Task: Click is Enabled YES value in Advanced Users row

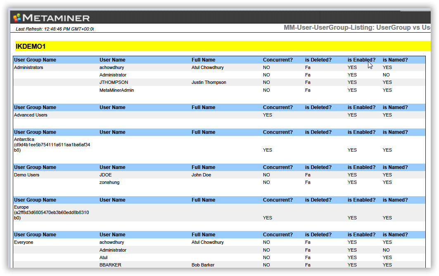Action: pos(352,115)
